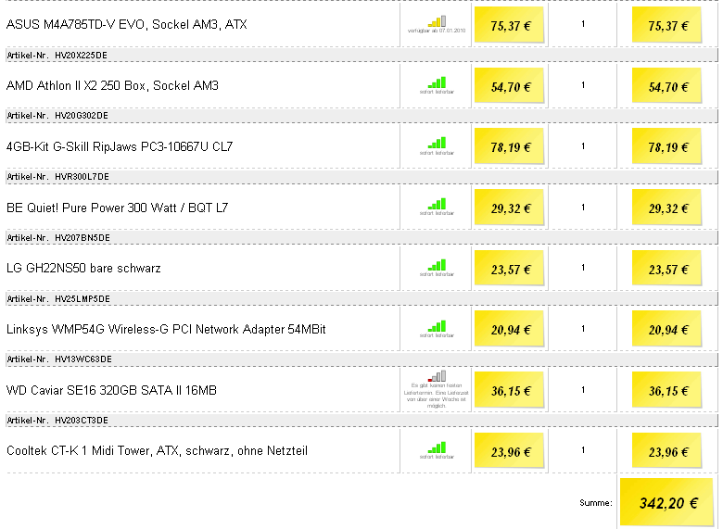Viewport: 723px width, 529px height.
Task: Click quantity 1 in AMD Athlon row
Action: coord(583,85)
